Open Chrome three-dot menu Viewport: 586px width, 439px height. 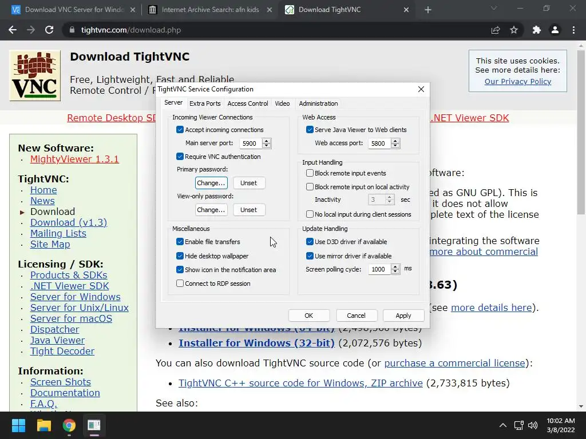573,30
